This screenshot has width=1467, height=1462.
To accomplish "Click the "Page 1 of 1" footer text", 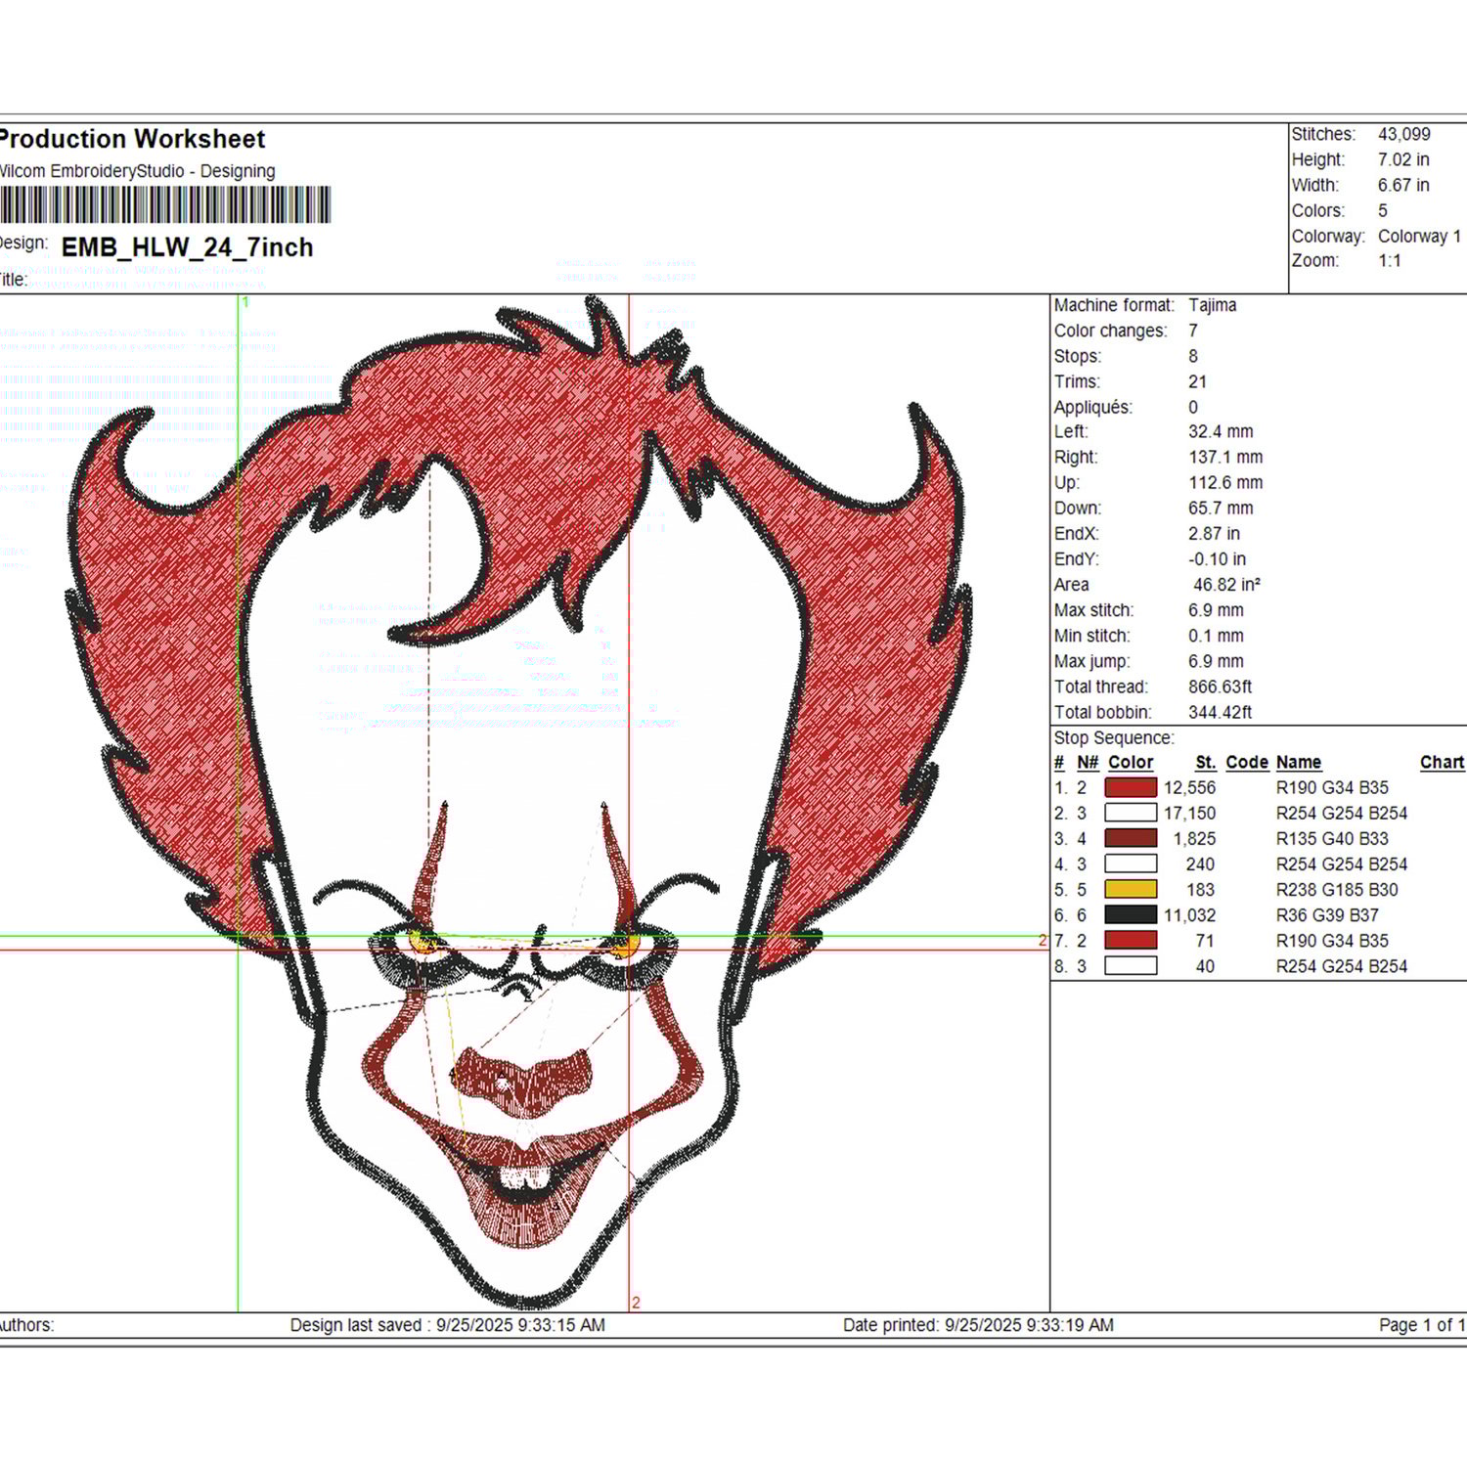I will [x=1423, y=1325].
